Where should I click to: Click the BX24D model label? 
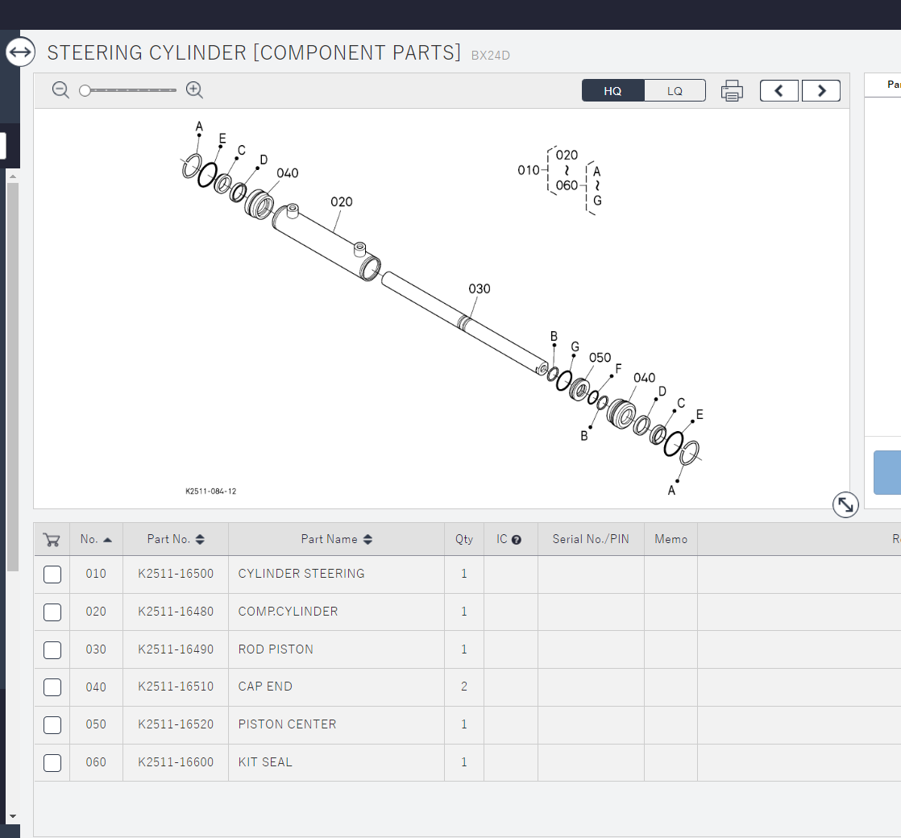(x=491, y=56)
